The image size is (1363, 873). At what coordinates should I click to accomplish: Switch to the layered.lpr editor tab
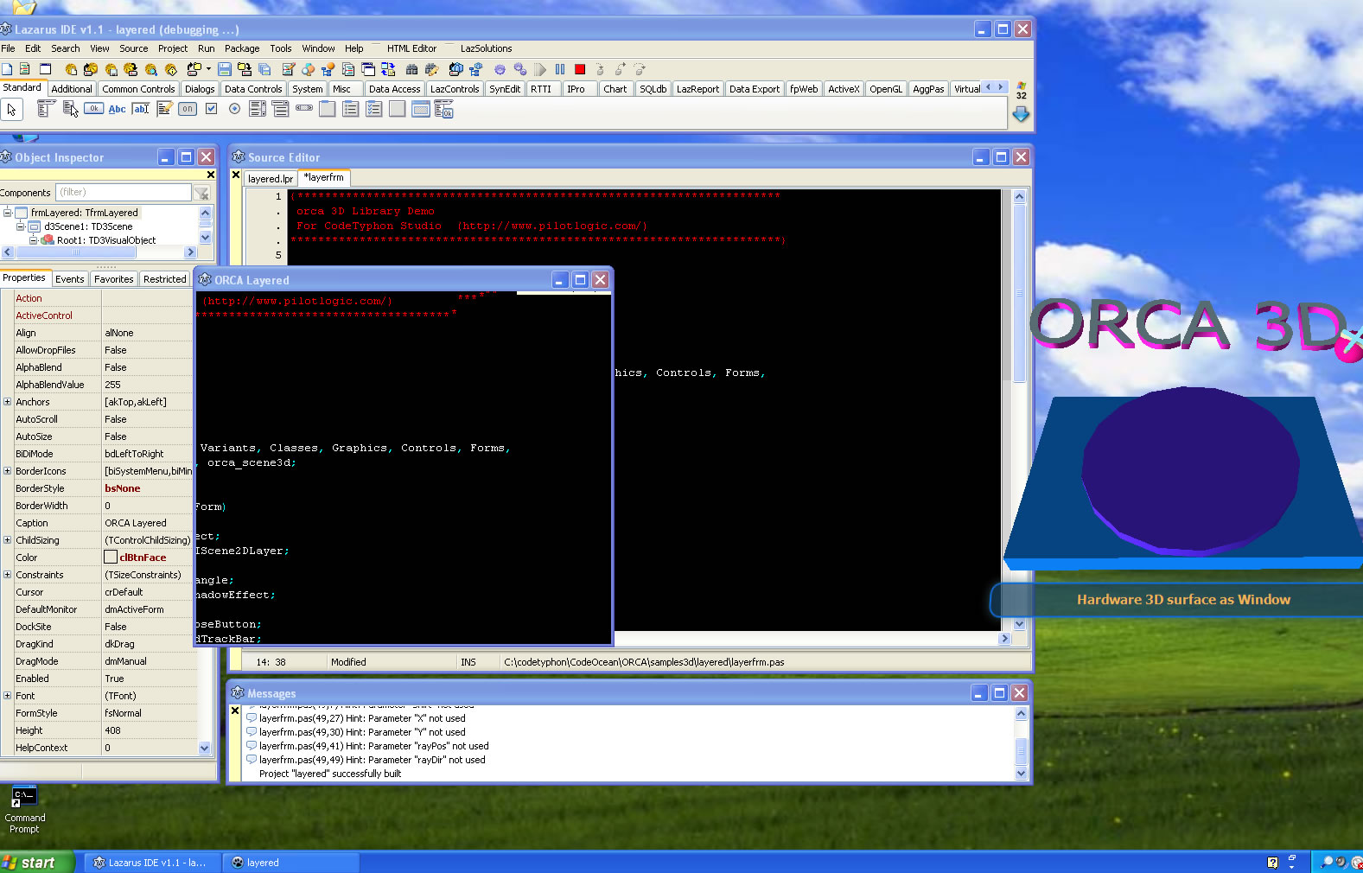pyautogui.click(x=270, y=179)
